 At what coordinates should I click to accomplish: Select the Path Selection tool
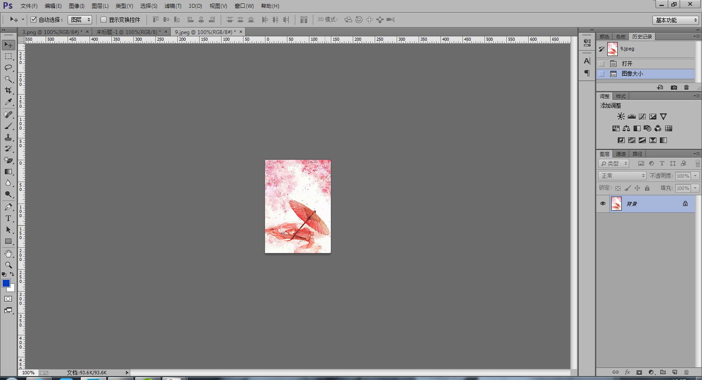click(x=8, y=230)
